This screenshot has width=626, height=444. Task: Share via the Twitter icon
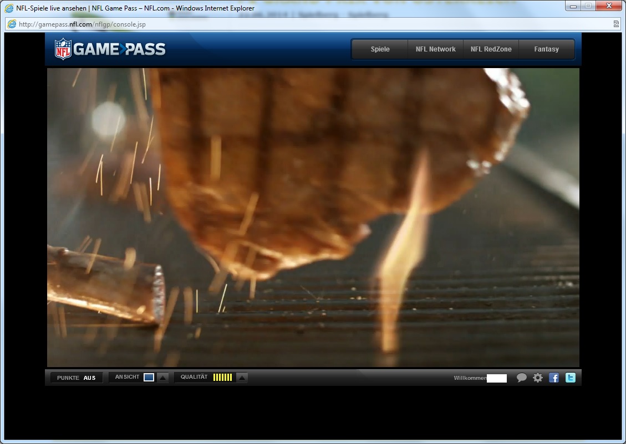point(571,378)
